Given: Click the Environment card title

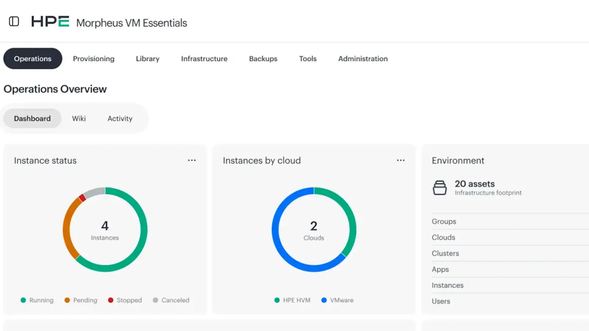Looking at the screenshot, I should 458,161.
